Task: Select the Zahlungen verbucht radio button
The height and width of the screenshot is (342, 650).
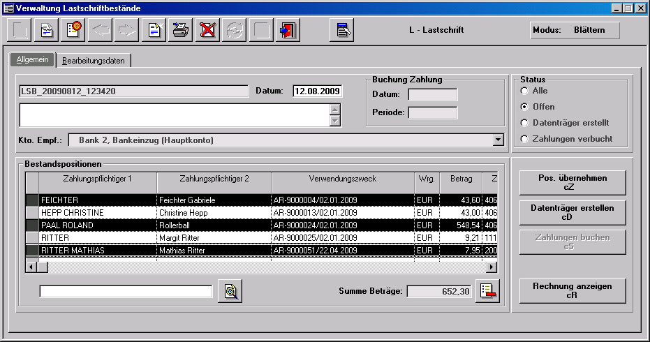Action: tap(524, 139)
